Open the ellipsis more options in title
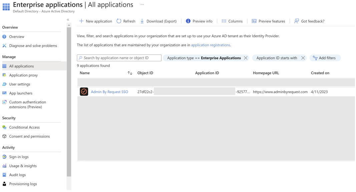 click(142, 5)
